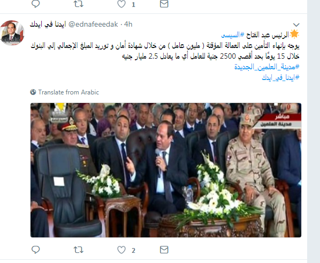Click envelope icon on the upper tweet
The width and height of the screenshot is (320, 263).
[164, 4]
